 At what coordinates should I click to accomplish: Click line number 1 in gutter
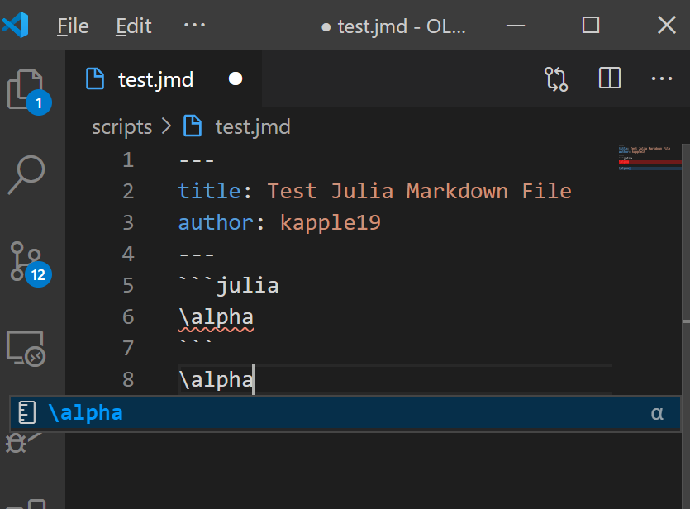(x=128, y=159)
